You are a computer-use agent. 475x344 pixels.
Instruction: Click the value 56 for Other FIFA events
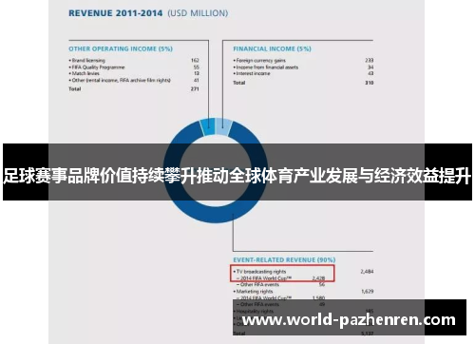(322, 284)
